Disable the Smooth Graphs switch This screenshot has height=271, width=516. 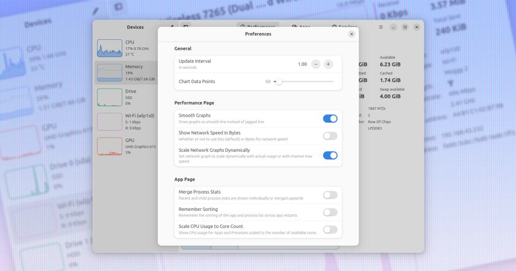330,119
